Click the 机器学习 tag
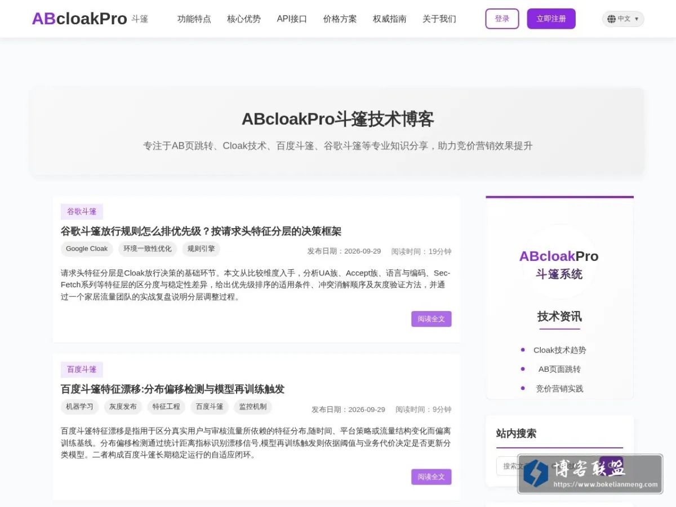 tap(80, 406)
